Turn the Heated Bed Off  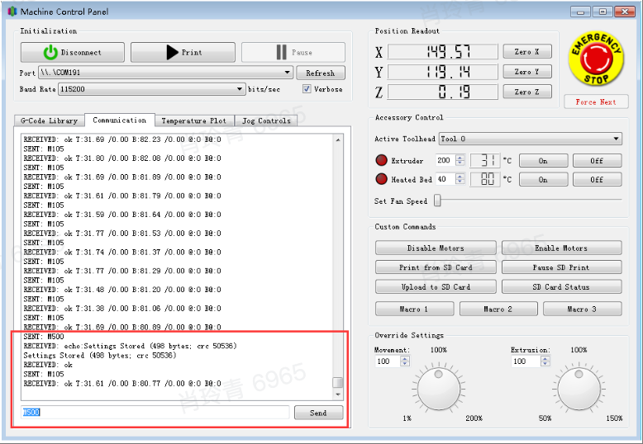(x=597, y=179)
